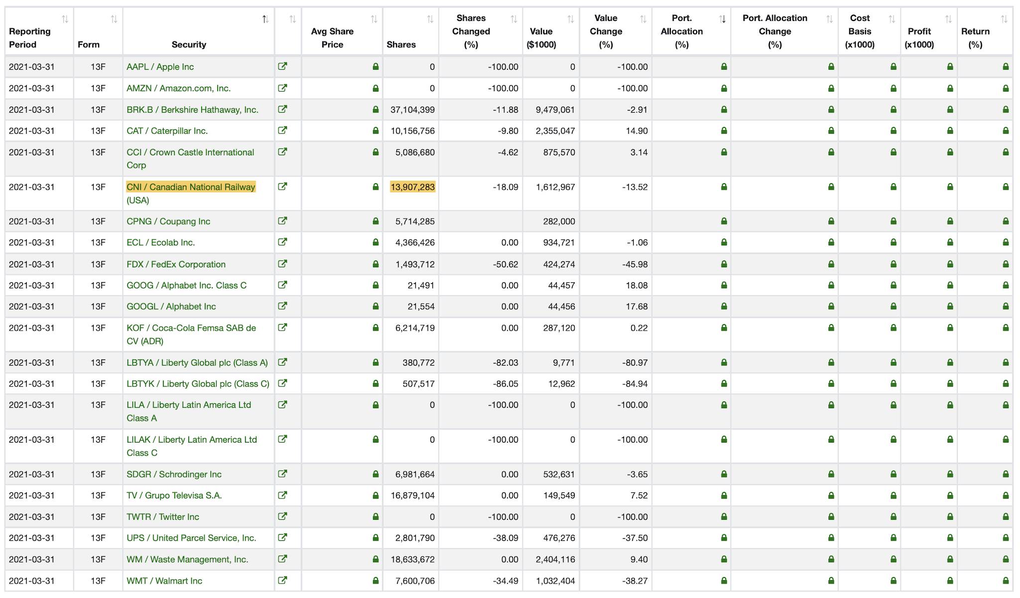This screenshot has height=598, width=1020.
Task: Open external link icon for WM row
Action: click(282, 559)
